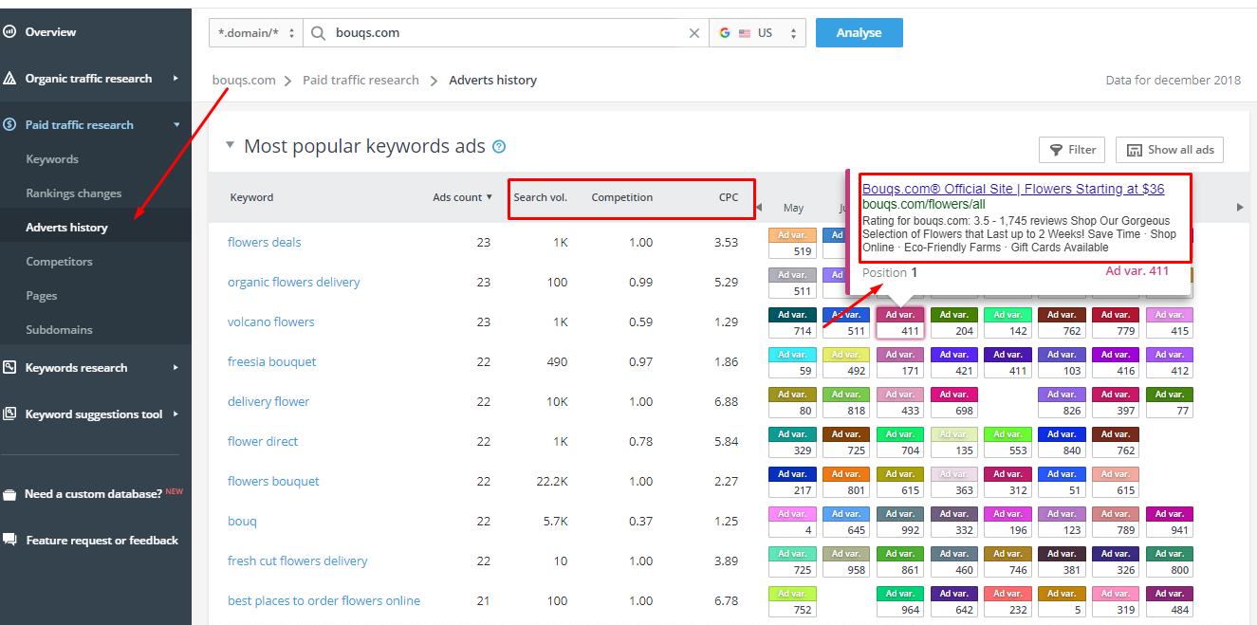1257x625 pixels.
Task: Expand the Keyword suggestions tool section
Action: (x=176, y=414)
